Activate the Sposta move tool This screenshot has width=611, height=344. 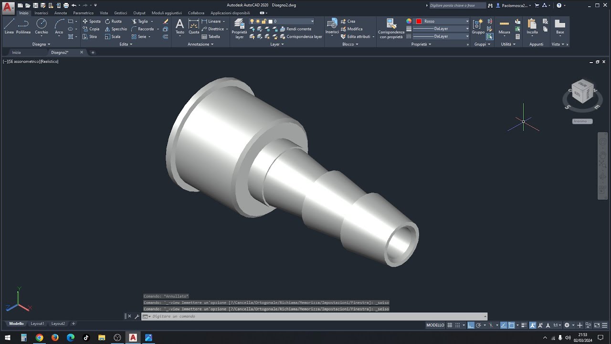tap(92, 21)
